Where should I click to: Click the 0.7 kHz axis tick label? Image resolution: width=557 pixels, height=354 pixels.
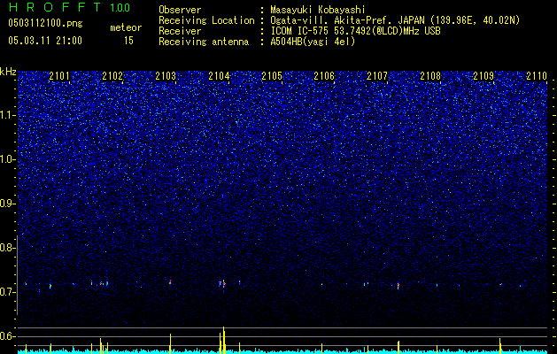coord(8,292)
